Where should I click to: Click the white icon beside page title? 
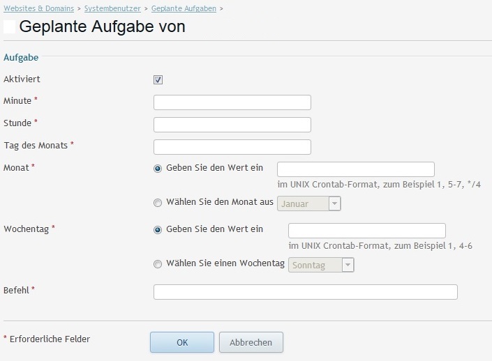[x=9, y=26]
